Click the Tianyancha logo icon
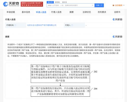This screenshot has width=127, height=102. pyautogui.click(x=6, y=4)
